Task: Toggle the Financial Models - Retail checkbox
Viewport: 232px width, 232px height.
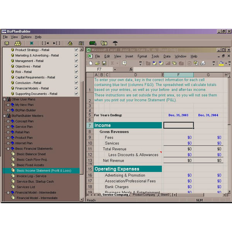Action: [76, 88]
